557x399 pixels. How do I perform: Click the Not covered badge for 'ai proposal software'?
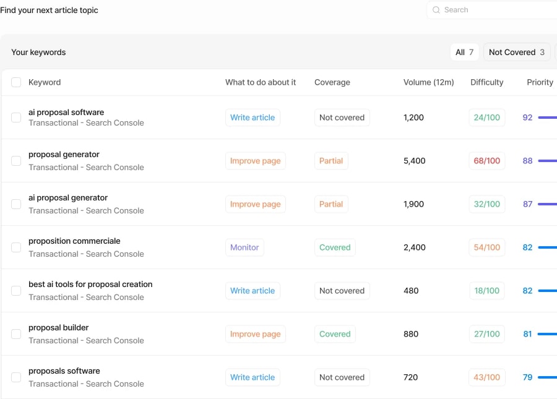coord(342,118)
